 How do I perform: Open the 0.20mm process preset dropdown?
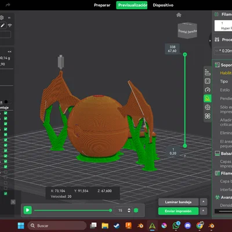click(x=223, y=51)
